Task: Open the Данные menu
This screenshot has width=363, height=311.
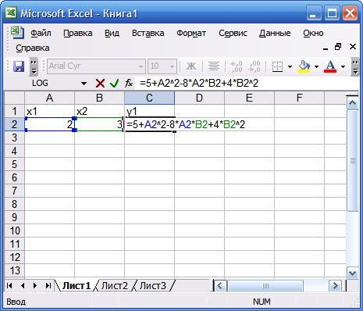Action: pyautogui.click(x=275, y=34)
